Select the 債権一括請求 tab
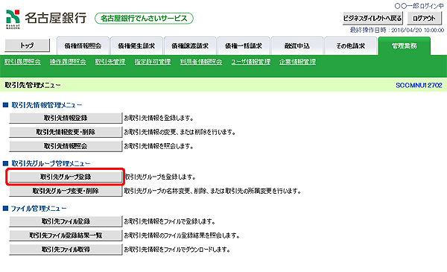 point(244,46)
